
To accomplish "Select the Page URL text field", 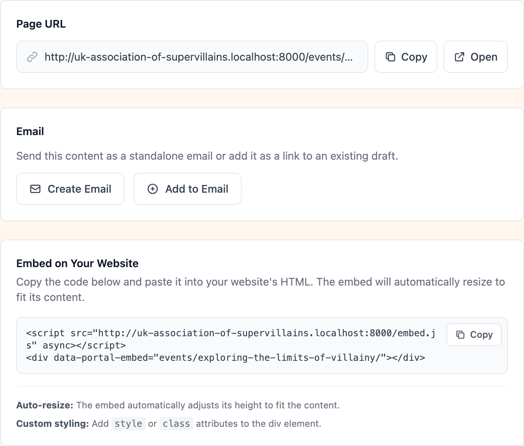I will [x=192, y=57].
